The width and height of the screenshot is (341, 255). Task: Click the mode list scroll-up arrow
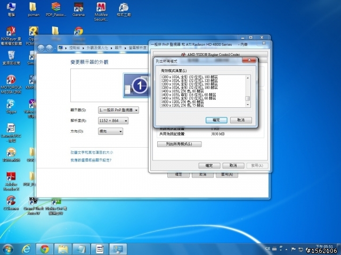pyautogui.click(x=247, y=78)
